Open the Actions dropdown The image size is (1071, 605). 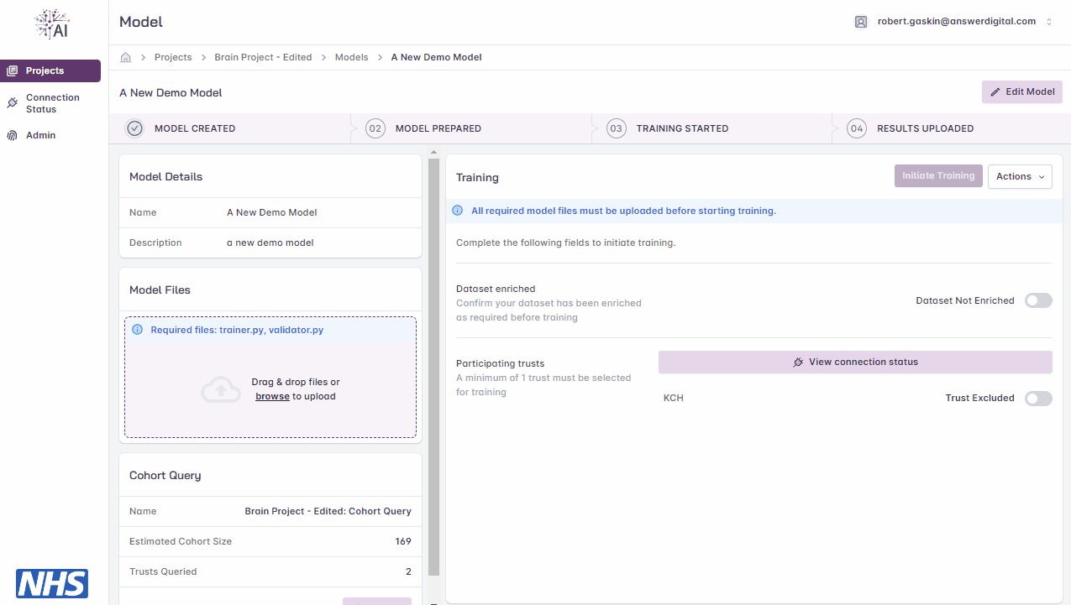[x=1020, y=176]
